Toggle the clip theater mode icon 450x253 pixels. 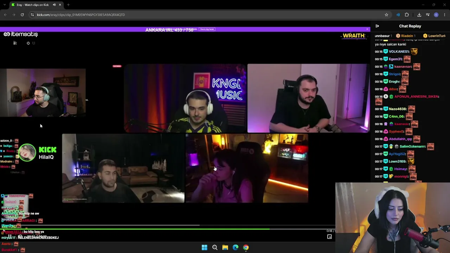pyautogui.click(x=329, y=237)
